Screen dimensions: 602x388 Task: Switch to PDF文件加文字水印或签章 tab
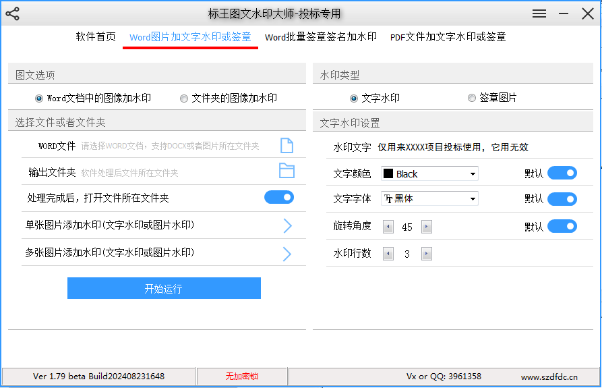click(x=448, y=37)
